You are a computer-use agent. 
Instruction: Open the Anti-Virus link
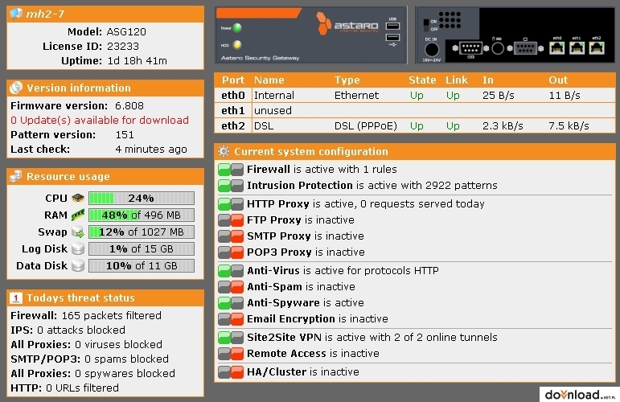point(273,270)
